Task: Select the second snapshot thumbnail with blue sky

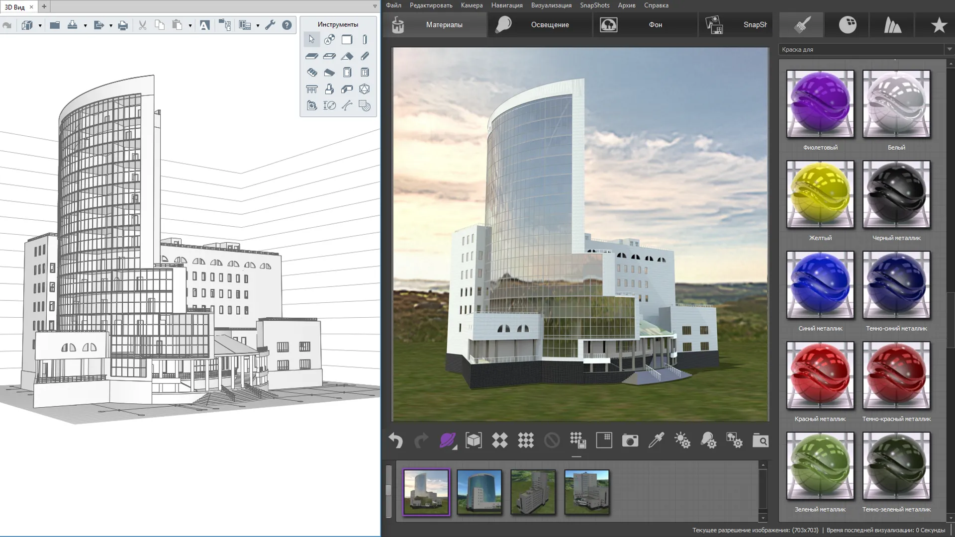Action: coord(479,492)
